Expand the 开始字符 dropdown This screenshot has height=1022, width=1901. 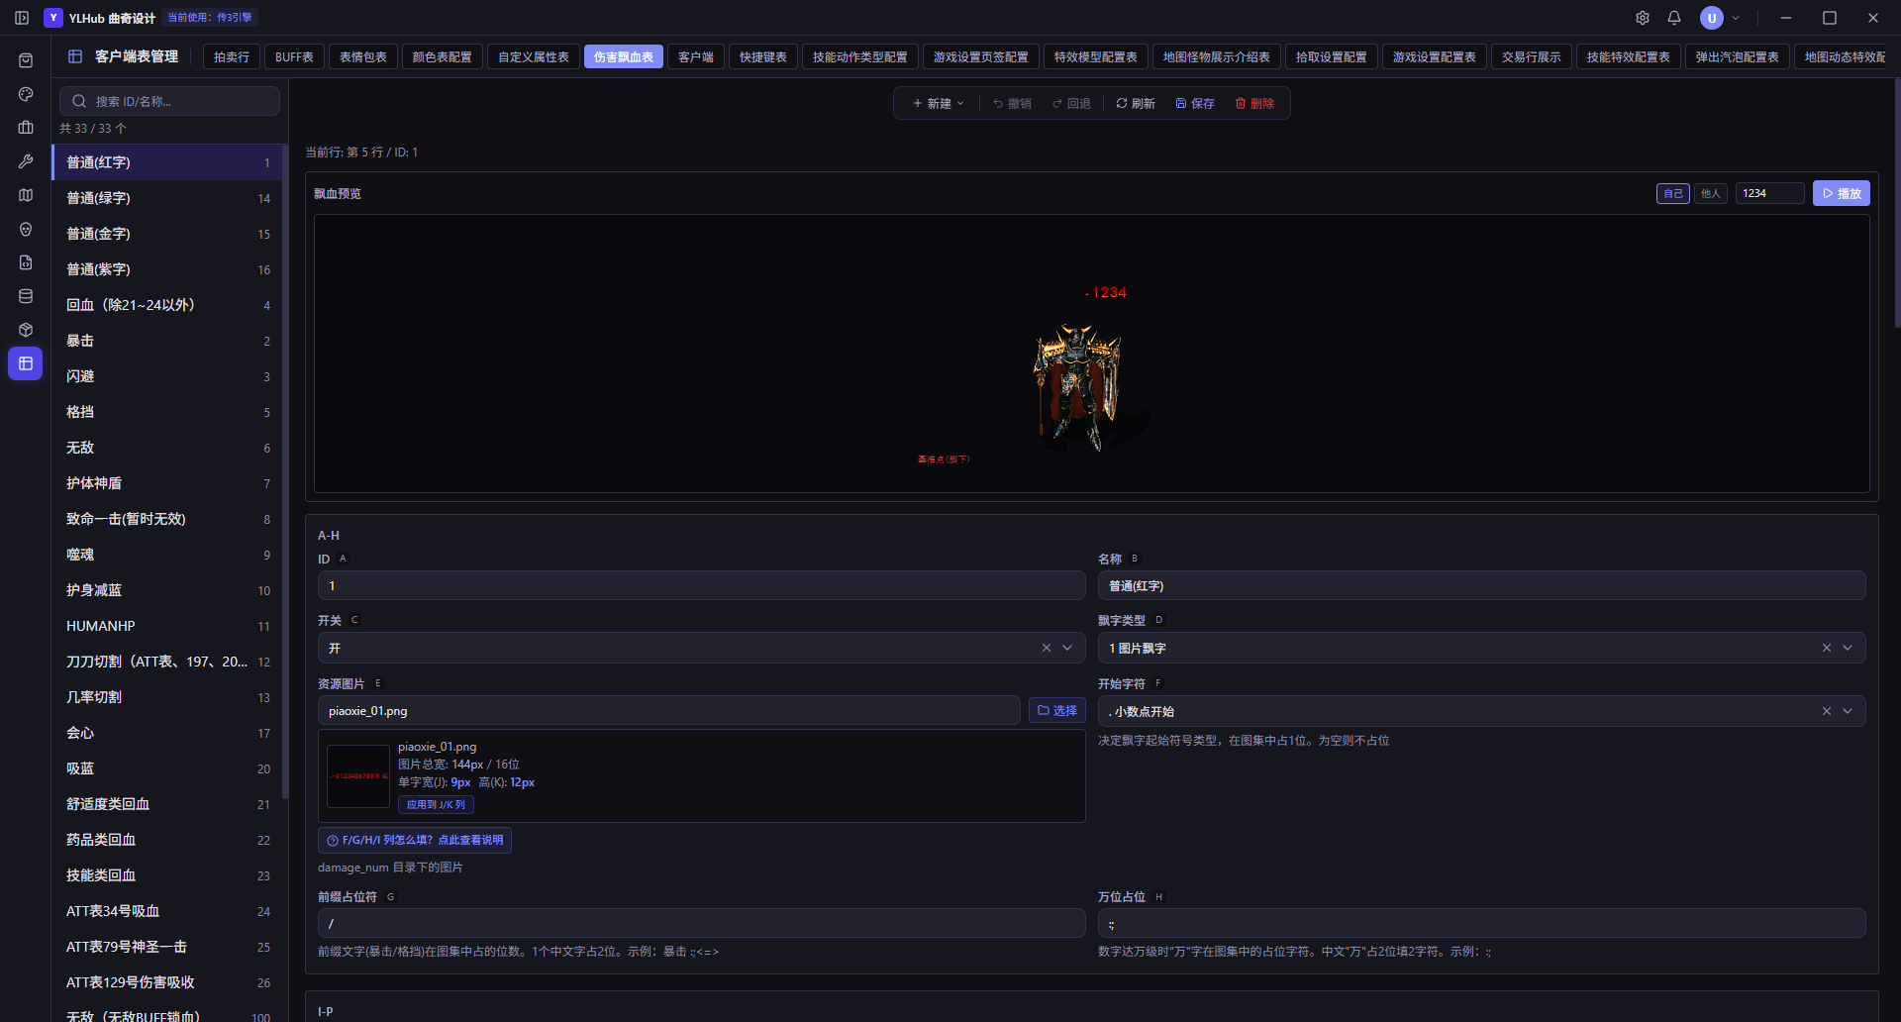pos(1848,711)
